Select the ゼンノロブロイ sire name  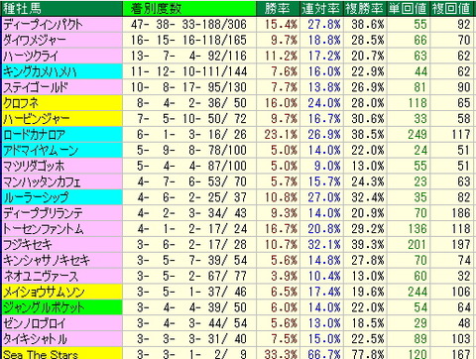pyautogui.click(x=35, y=323)
